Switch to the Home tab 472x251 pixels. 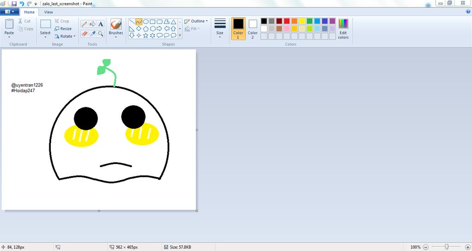(x=29, y=12)
